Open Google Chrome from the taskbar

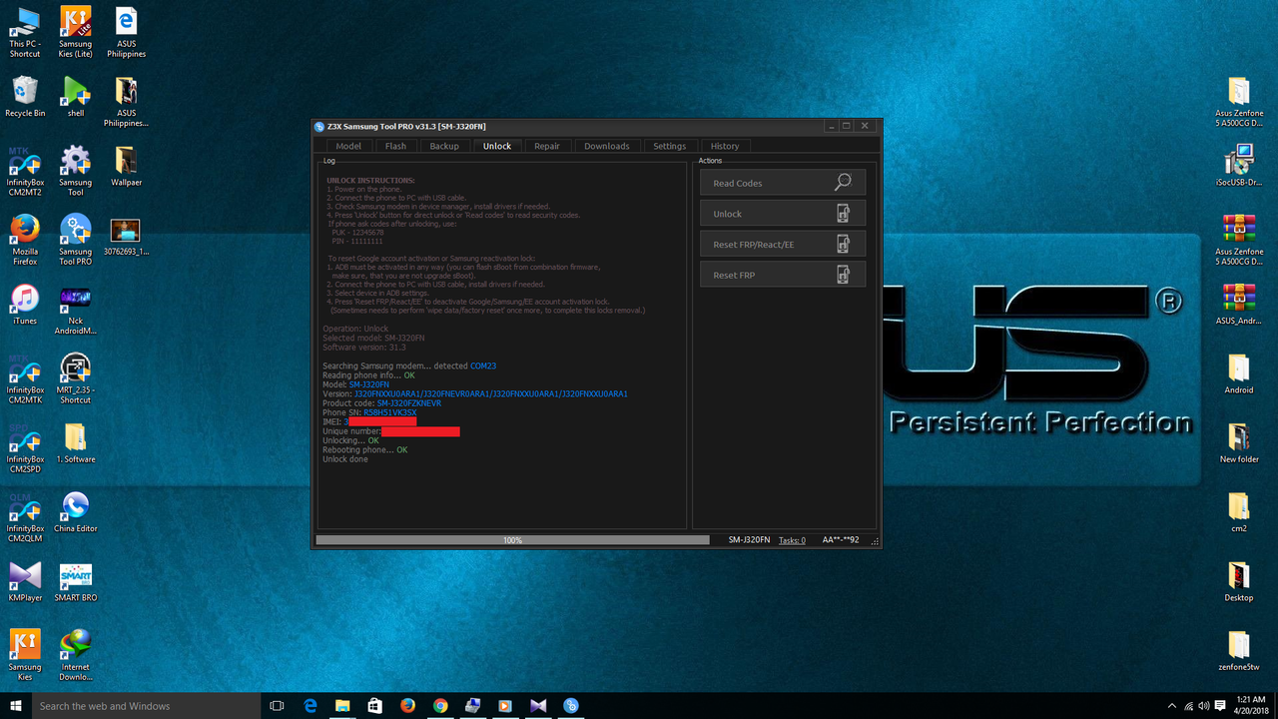coord(440,706)
